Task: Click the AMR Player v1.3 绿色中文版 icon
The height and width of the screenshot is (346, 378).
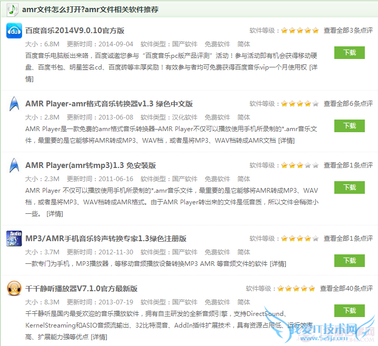Action: (14, 104)
